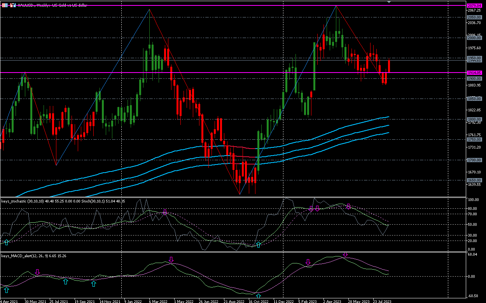This screenshot has height=303, width=486.
Task: Click the magenta down arrow in the stochastic panel at March 2022
Action: click(165, 212)
